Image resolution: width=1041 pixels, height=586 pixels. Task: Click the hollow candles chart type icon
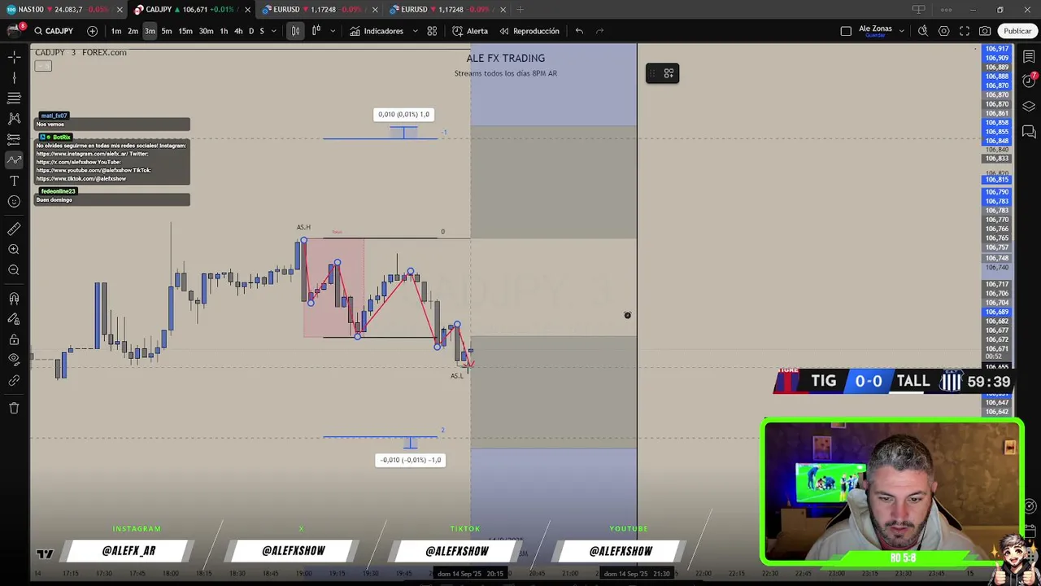tap(316, 31)
